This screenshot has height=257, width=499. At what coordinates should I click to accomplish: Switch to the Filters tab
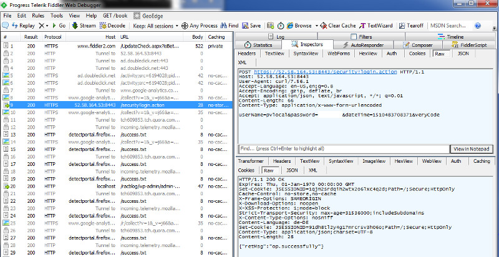click(x=361, y=37)
